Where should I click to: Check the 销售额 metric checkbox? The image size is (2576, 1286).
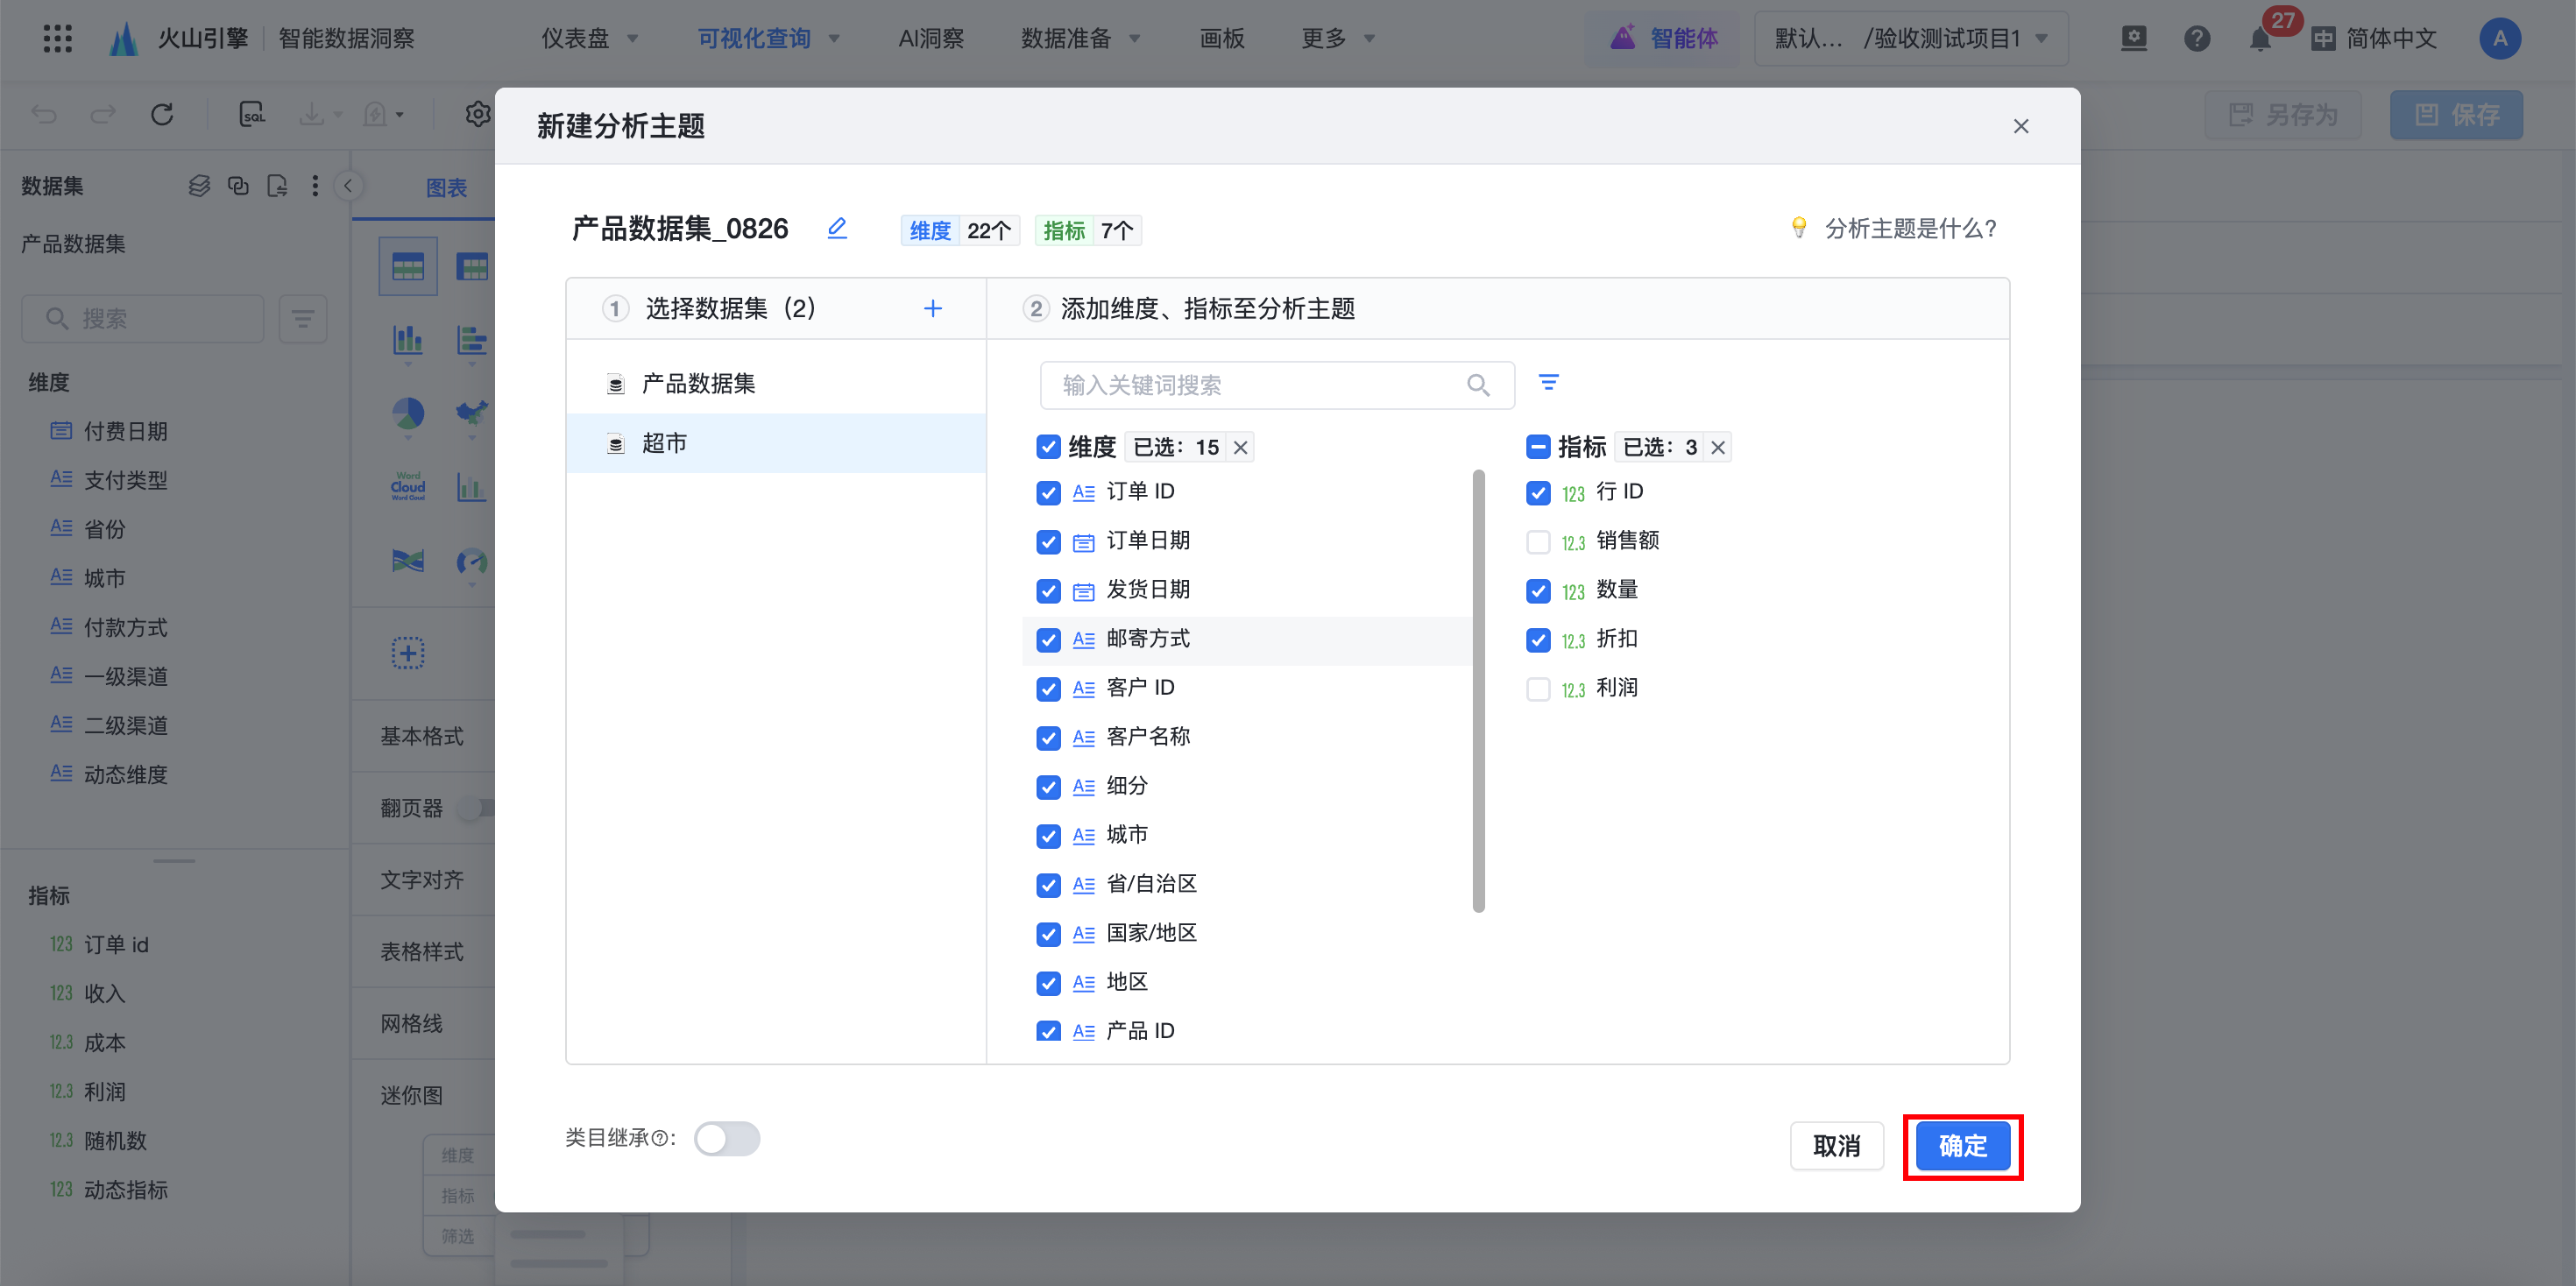[x=1538, y=542]
